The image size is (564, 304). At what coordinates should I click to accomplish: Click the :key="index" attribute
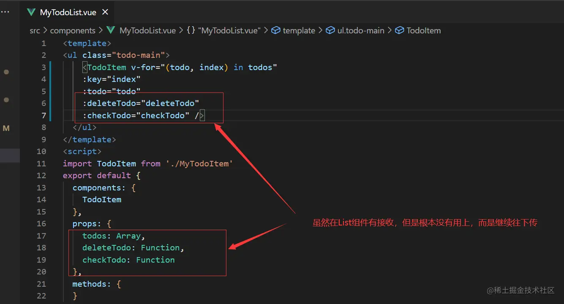[x=112, y=79]
